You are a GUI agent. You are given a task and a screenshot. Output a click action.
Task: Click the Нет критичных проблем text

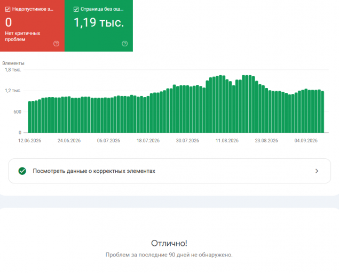coord(22,36)
